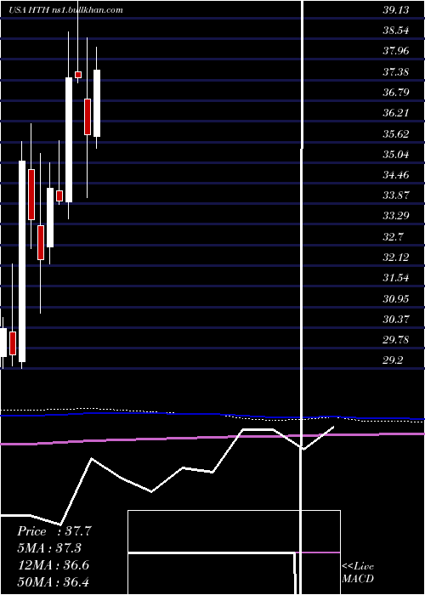Click the 32.12 price axis label
Screen dimensions: 425x595
[396, 258]
